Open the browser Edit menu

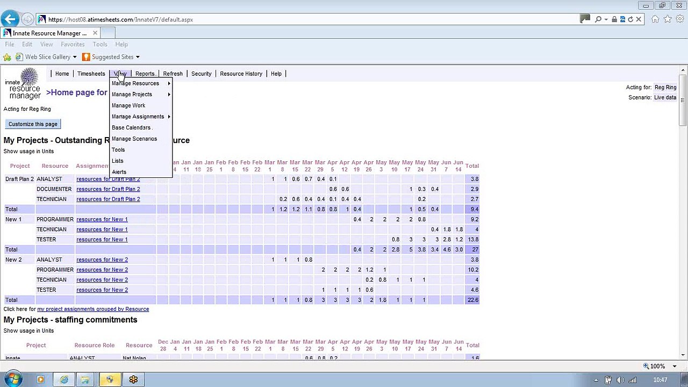(x=27, y=44)
